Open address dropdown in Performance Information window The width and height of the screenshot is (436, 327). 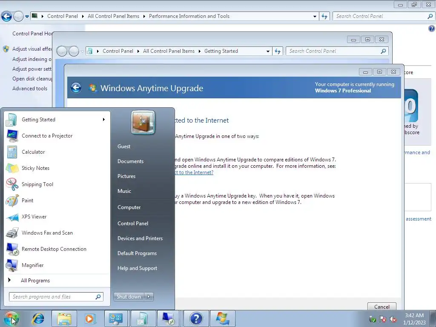click(315, 17)
